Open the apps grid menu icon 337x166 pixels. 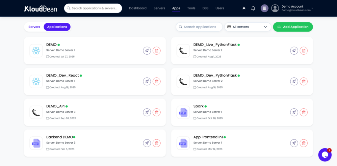tap(265, 8)
